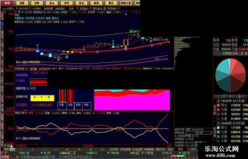Select the 散筹 box in chip panel

click(78, 106)
